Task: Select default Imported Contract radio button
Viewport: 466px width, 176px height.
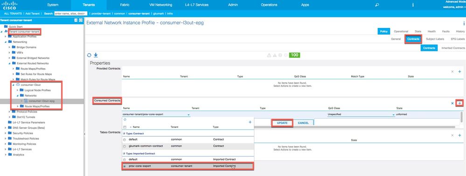Action: [124, 159]
